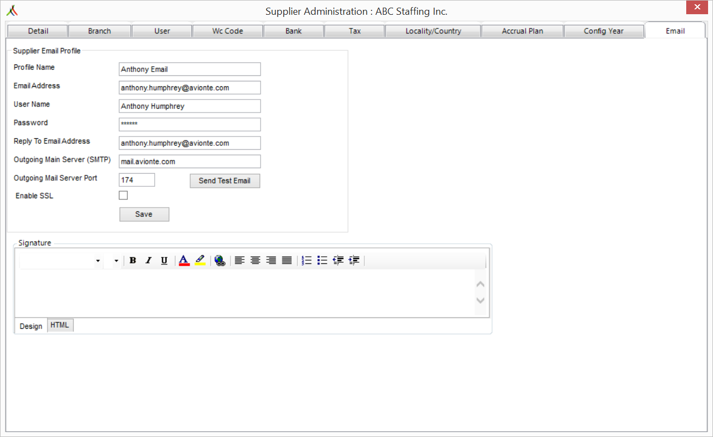Switch to the Locality/Country tab

433,31
